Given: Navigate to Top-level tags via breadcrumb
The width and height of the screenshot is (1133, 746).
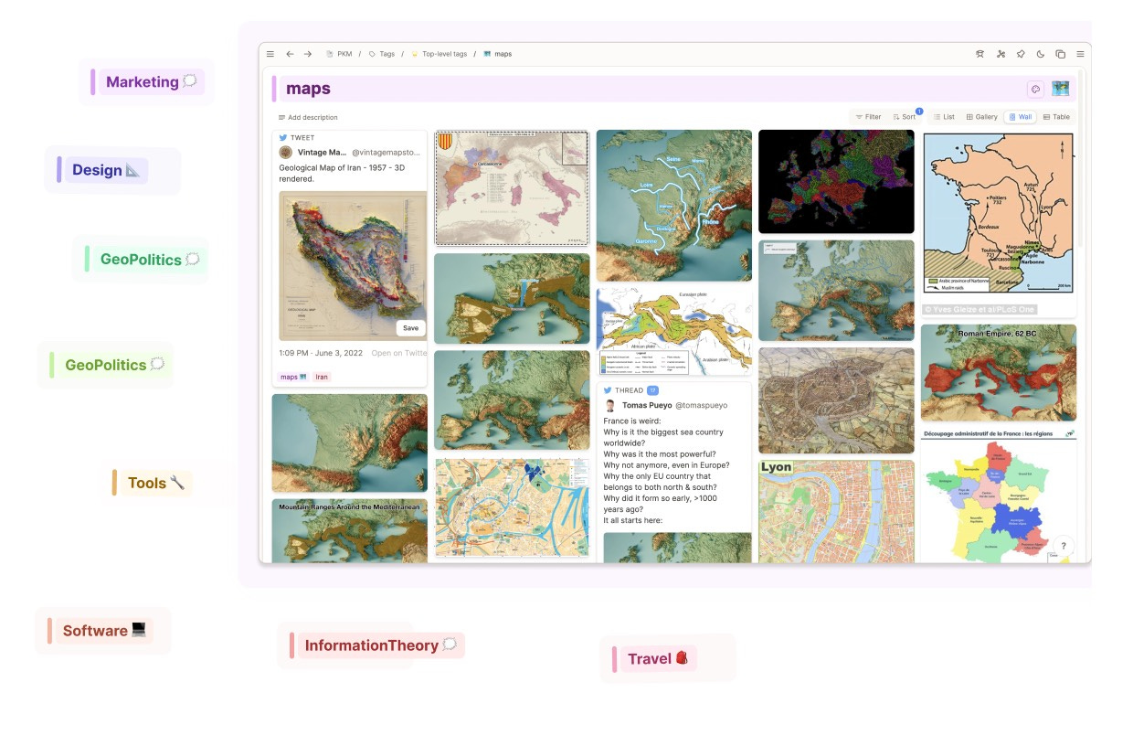Looking at the screenshot, I should coord(447,53).
